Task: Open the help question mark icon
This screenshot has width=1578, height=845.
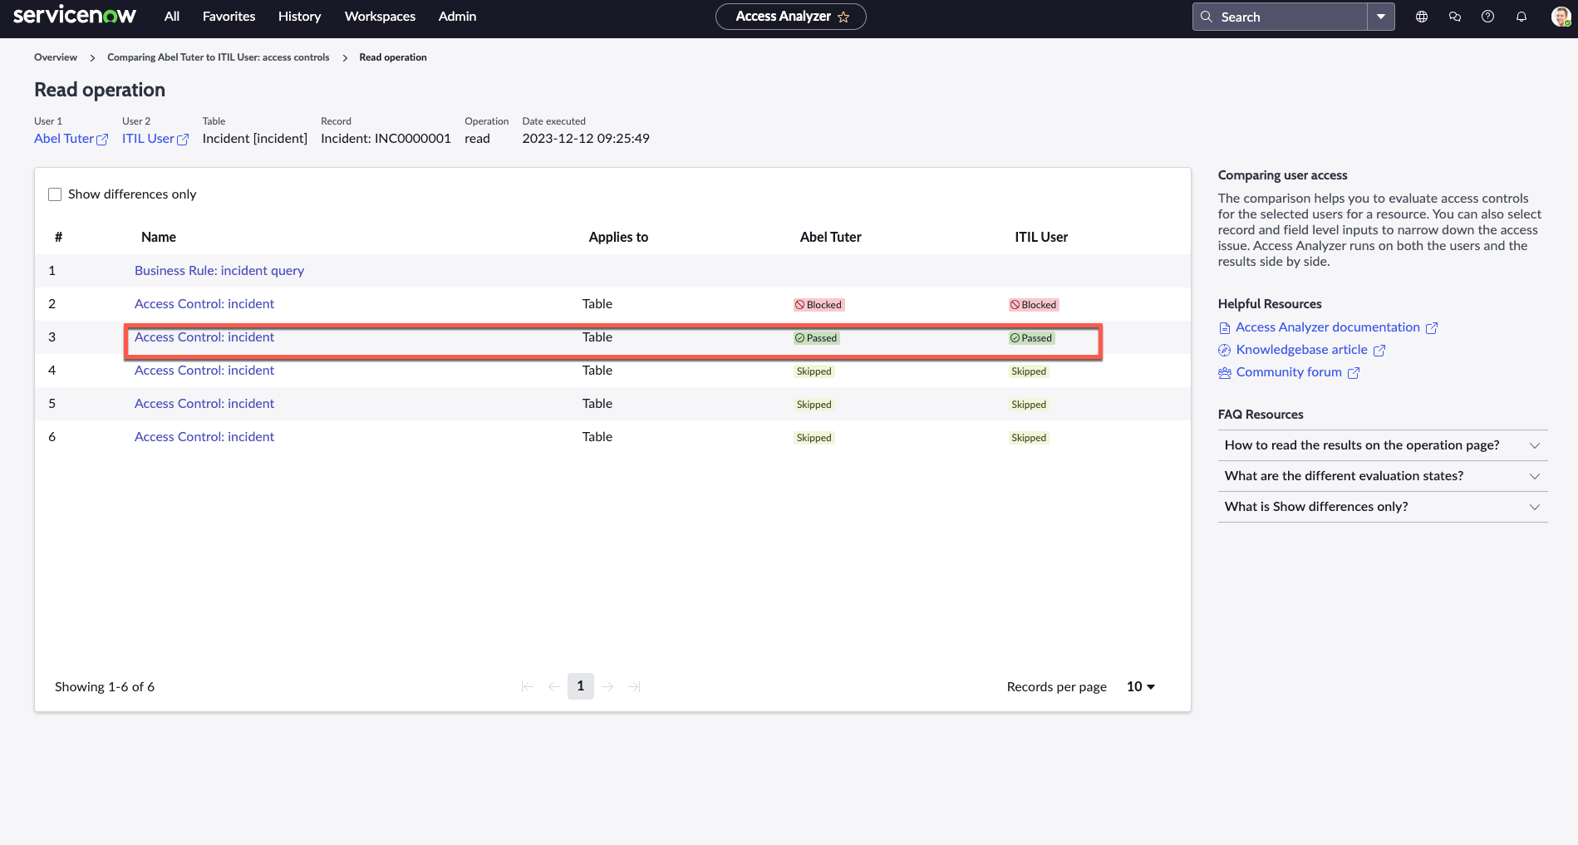Action: pos(1488,17)
